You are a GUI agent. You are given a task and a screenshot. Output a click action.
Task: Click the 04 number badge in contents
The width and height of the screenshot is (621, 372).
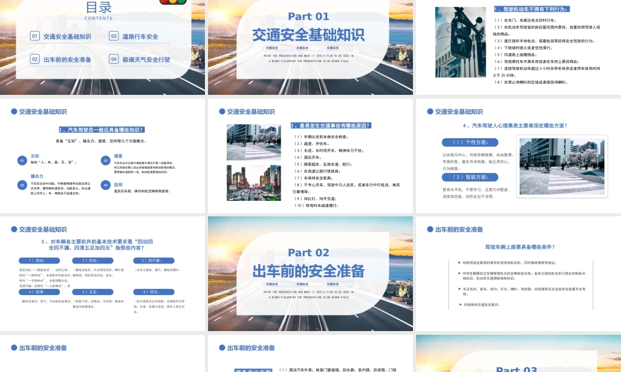(x=114, y=59)
